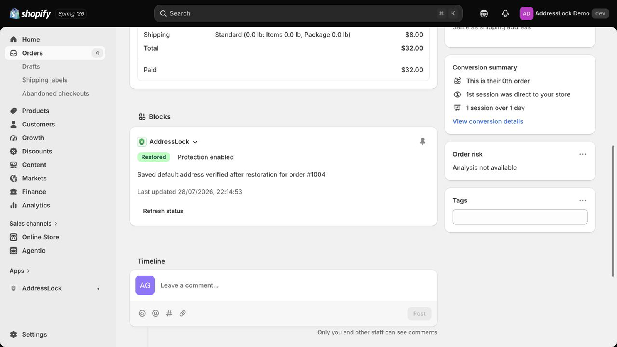Screen dimensions: 617x347
Task: Click the Orders count badge 4
Action: (x=97, y=53)
